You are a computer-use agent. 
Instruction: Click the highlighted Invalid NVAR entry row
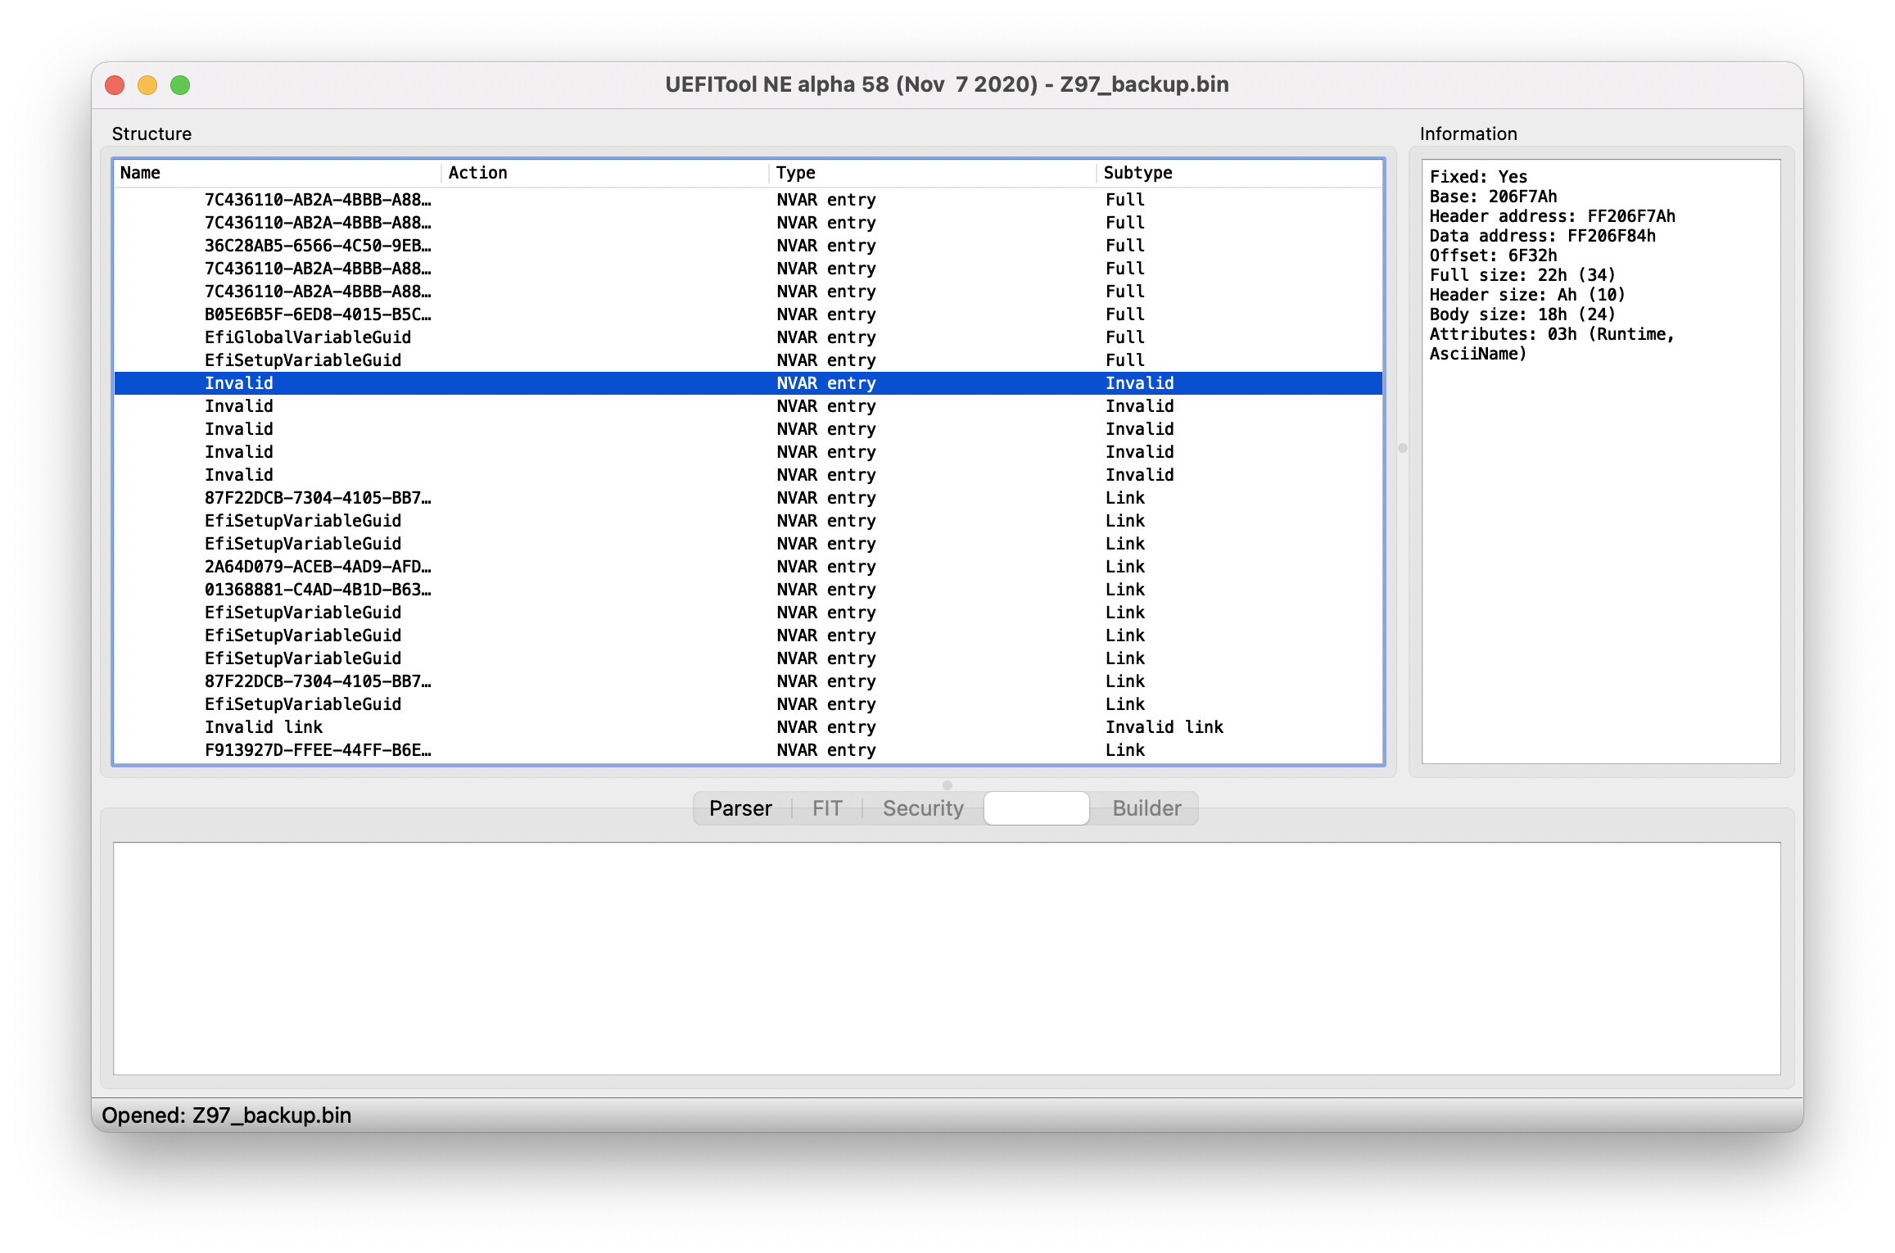(x=749, y=383)
